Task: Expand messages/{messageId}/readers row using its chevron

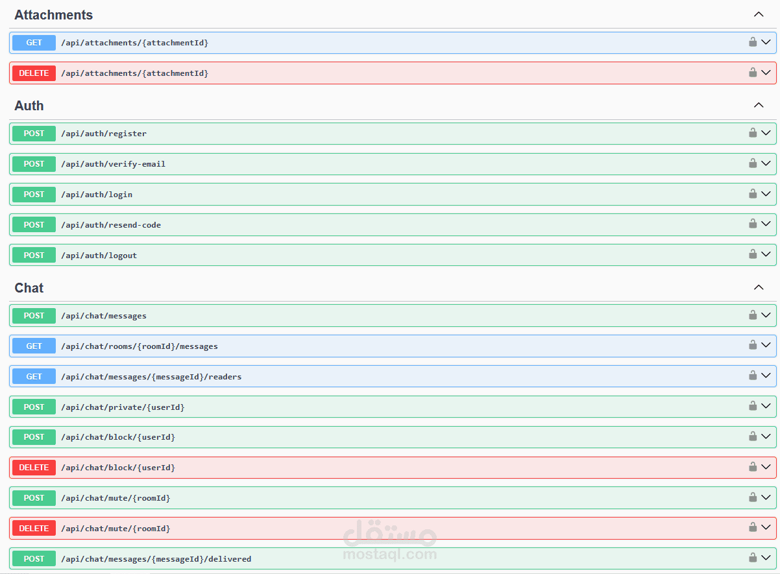Action: pyautogui.click(x=766, y=376)
